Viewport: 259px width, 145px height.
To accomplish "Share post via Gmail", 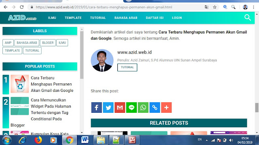I will pyautogui.click(x=120, y=108).
